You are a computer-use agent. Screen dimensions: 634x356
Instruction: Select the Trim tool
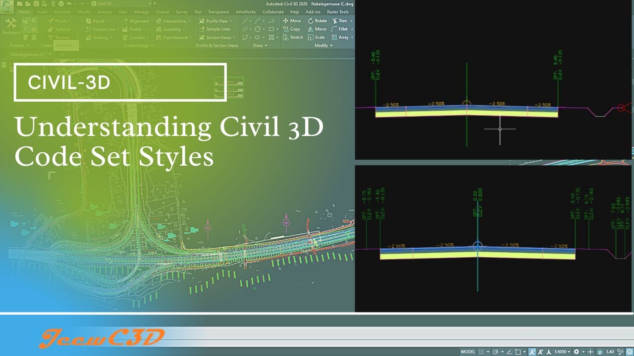pyautogui.click(x=339, y=21)
